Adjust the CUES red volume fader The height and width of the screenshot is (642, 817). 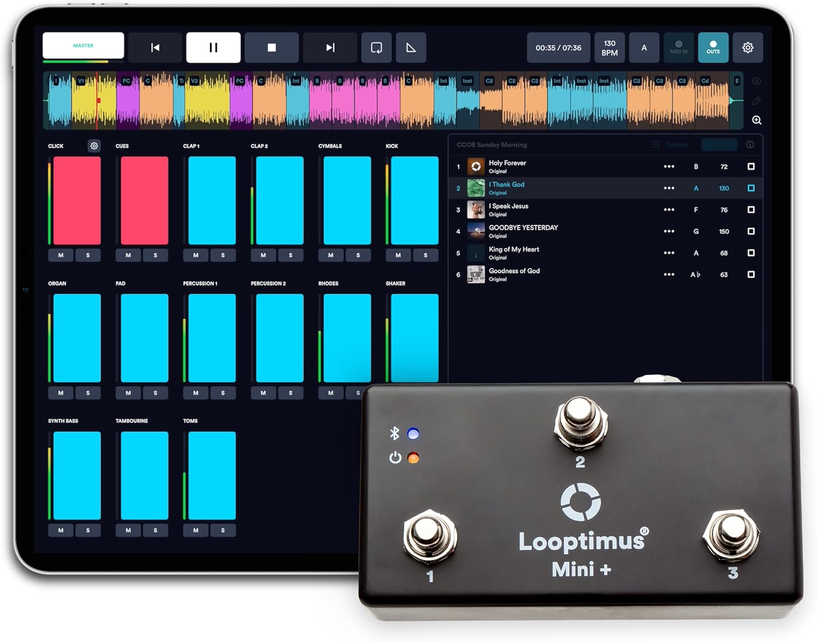point(144,200)
